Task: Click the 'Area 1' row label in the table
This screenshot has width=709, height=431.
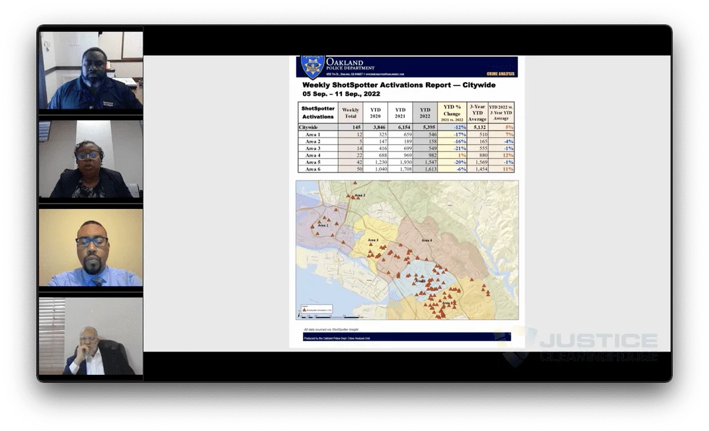Action: coord(312,135)
